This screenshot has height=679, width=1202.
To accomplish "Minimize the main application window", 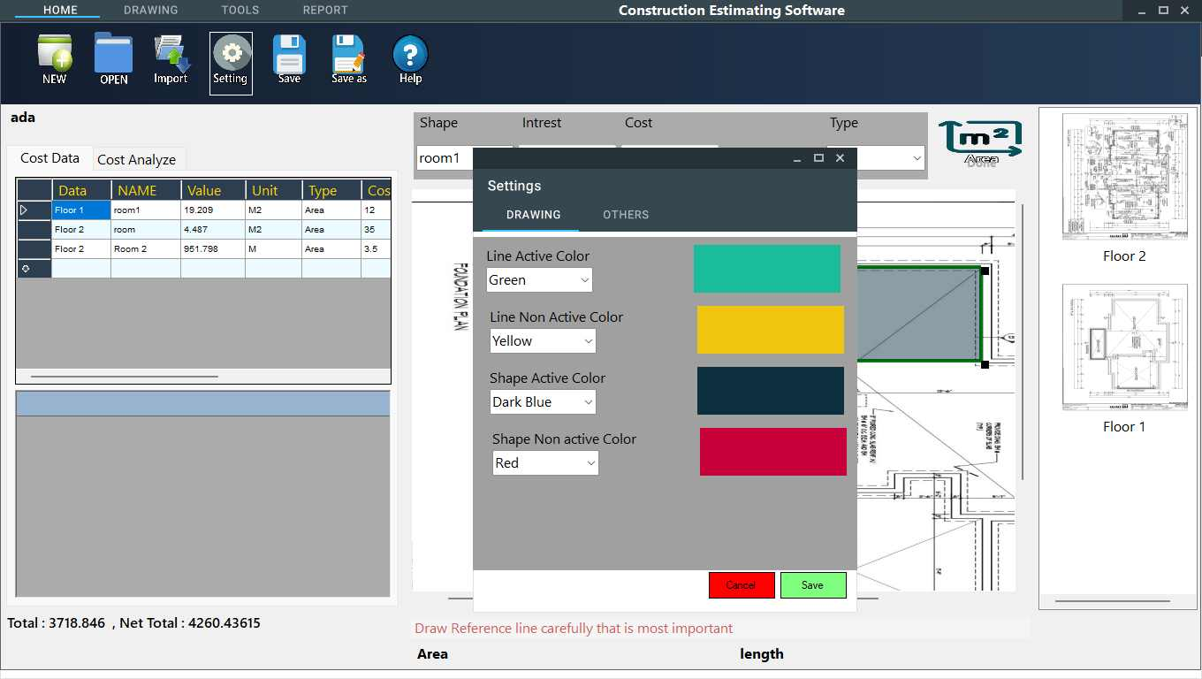I will 1141,11.
